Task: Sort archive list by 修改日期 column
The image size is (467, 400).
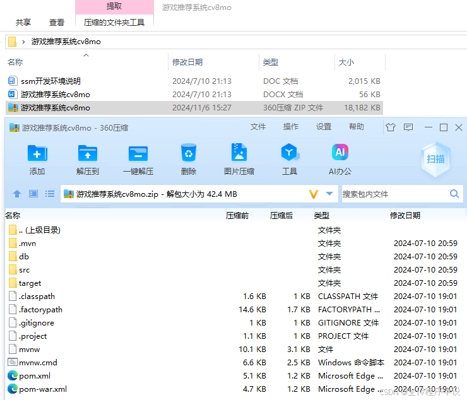Action: click(x=405, y=215)
